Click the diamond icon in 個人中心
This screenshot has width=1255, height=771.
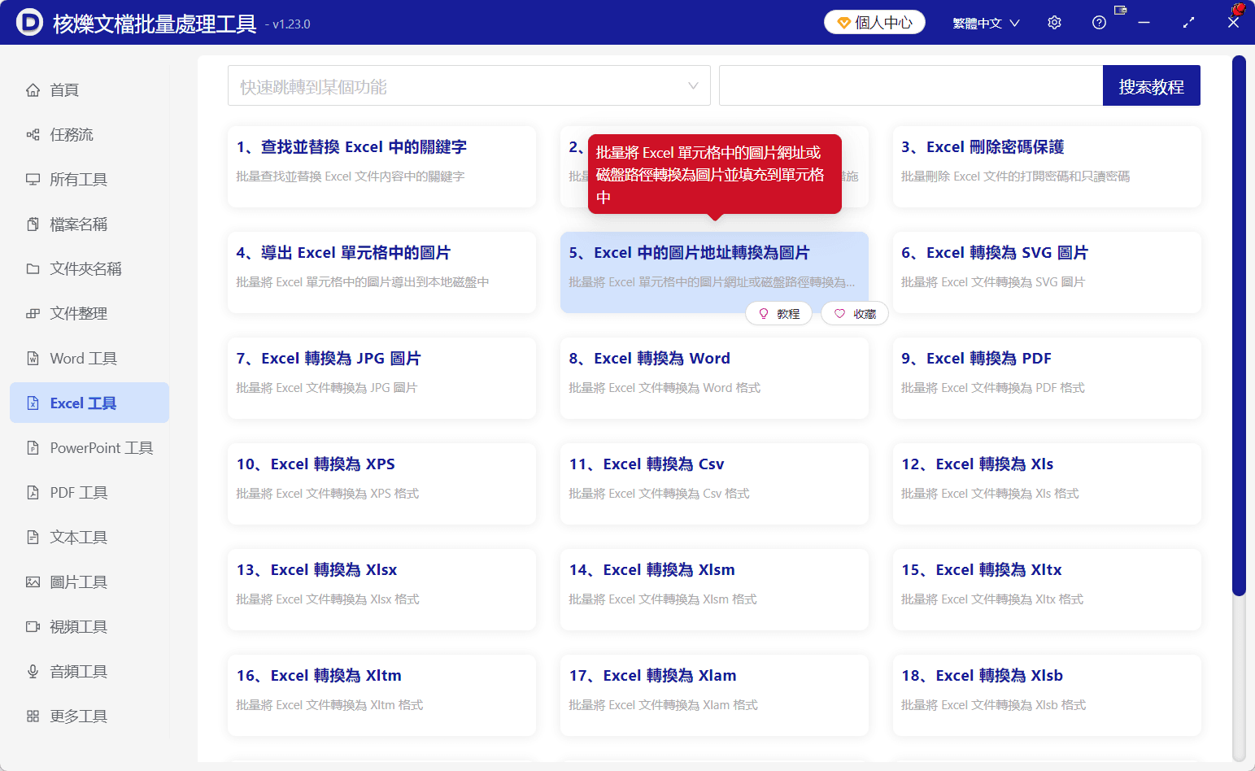pyautogui.click(x=844, y=23)
